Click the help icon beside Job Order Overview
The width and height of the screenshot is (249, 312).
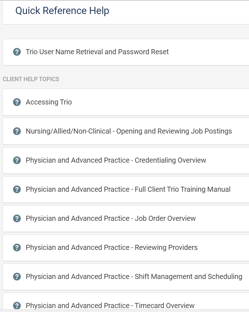tap(17, 219)
